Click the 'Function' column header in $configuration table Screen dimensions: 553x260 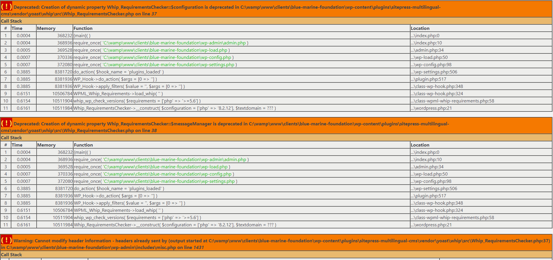83,28
